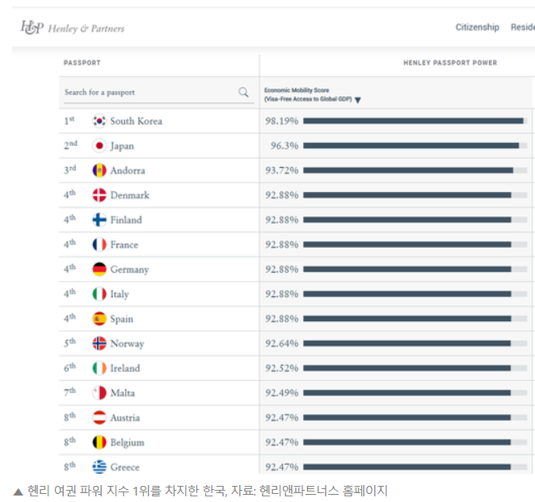This screenshot has width=535, height=502.
Task: Click the Greece flag icon
Action: tap(99, 466)
